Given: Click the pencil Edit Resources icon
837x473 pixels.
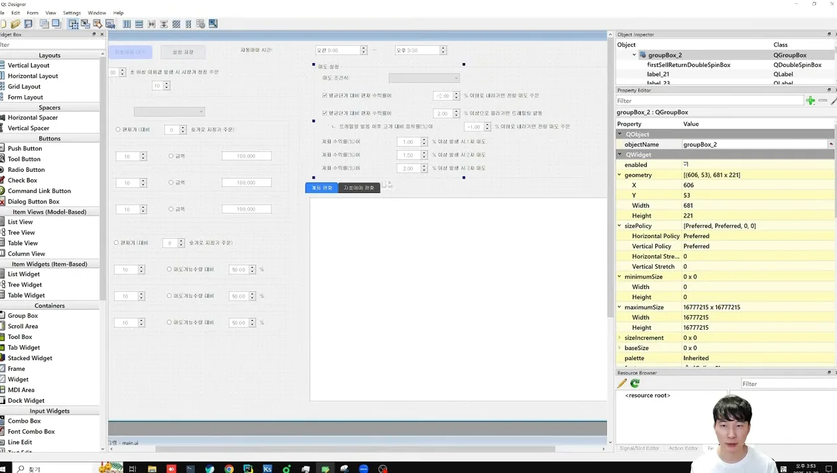Looking at the screenshot, I should [622, 383].
